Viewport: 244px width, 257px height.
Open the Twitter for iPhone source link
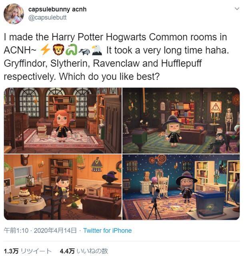click(x=108, y=231)
